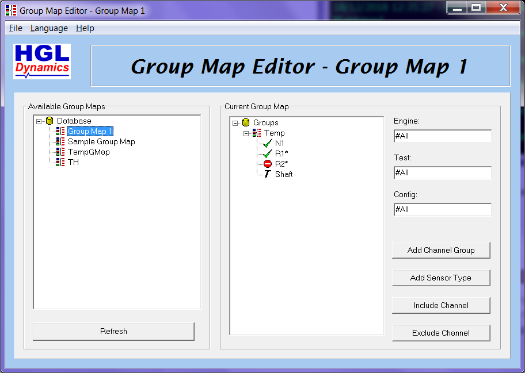Open the File menu
Screen dimensions: 525x373
tap(16, 28)
